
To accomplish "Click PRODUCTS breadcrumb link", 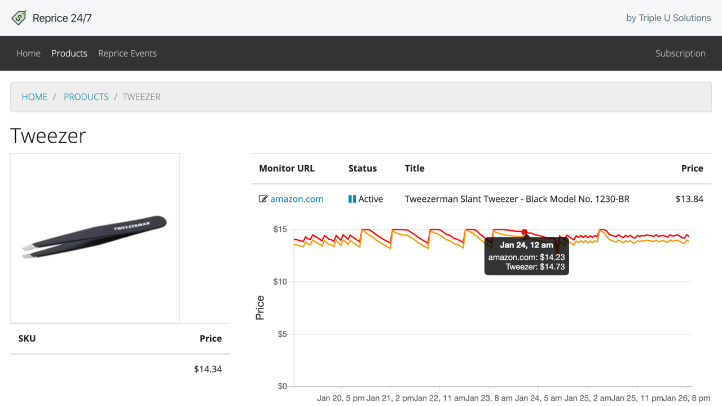I will 86,96.
